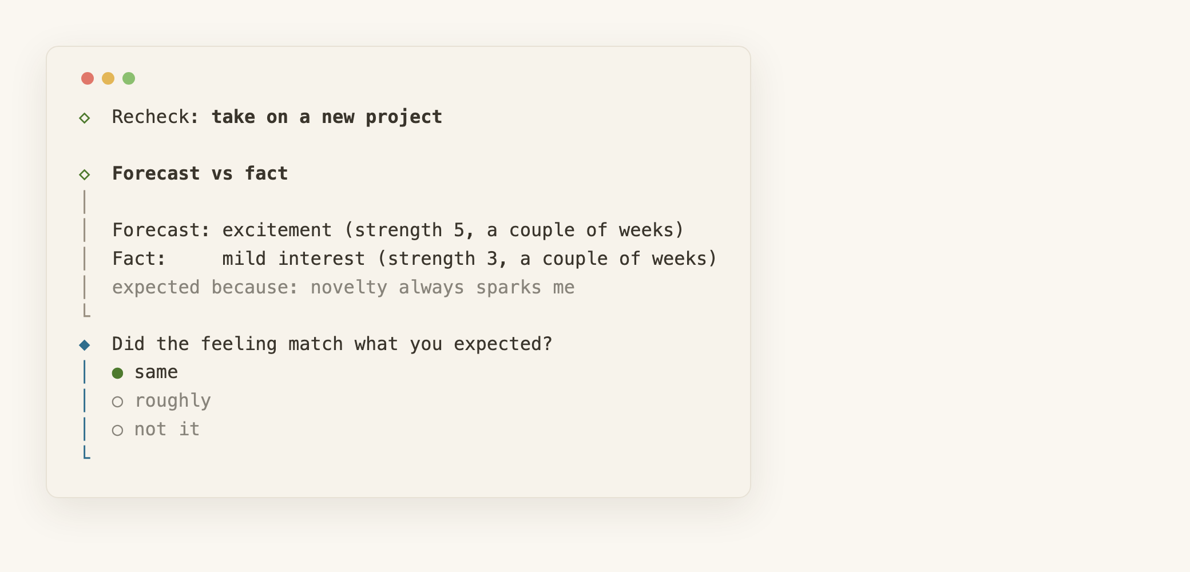The width and height of the screenshot is (1190, 572).
Task: Click the "take on a new project" title
Action: click(x=327, y=117)
